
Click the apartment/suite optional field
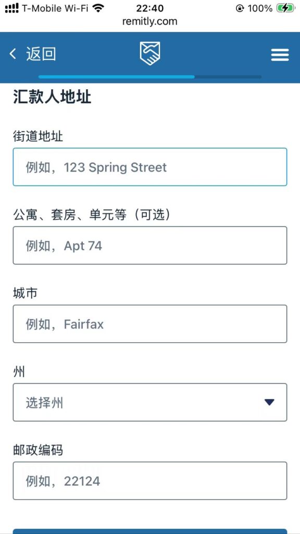[150, 245]
